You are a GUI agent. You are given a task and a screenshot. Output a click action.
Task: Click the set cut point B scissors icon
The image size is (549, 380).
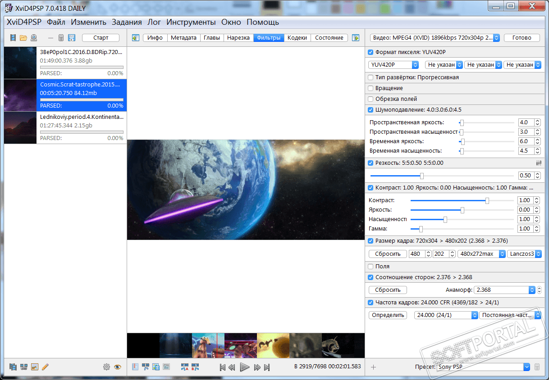click(195, 367)
